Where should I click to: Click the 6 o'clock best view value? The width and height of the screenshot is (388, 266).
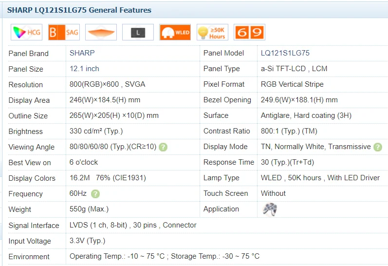[84, 162]
